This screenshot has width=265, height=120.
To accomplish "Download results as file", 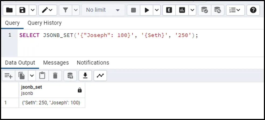I will click(85, 76).
